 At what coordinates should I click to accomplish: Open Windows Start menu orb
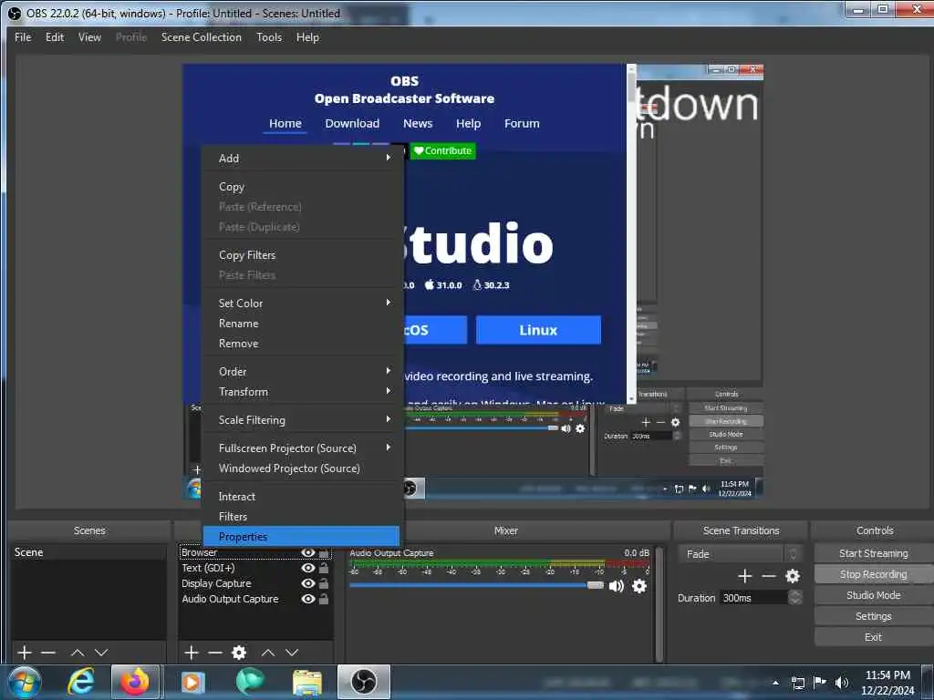click(x=25, y=682)
